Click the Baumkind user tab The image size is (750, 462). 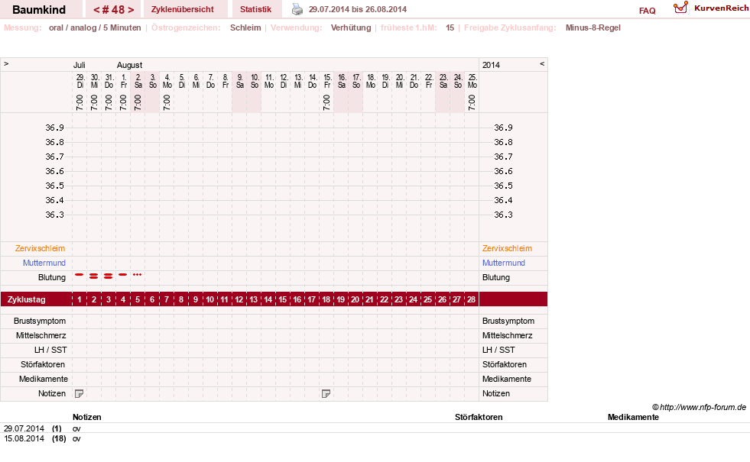pyautogui.click(x=39, y=10)
